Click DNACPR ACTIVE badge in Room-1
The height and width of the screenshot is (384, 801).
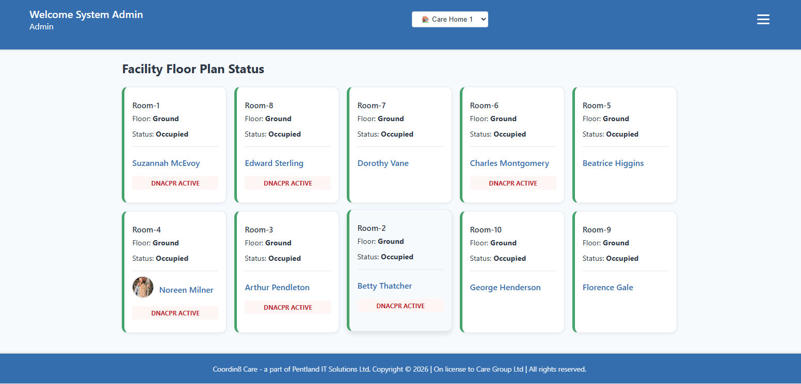tap(175, 183)
